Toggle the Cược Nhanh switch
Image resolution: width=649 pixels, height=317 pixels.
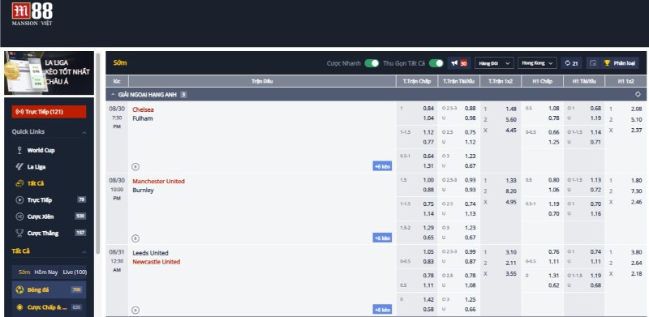(x=372, y=63)
